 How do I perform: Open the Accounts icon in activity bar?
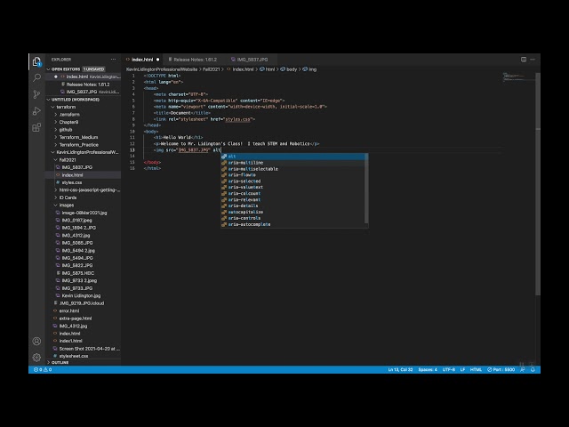click(36, 341)
